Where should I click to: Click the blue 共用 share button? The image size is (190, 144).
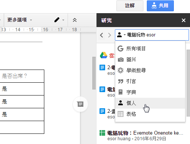click(x=160, y=6)
